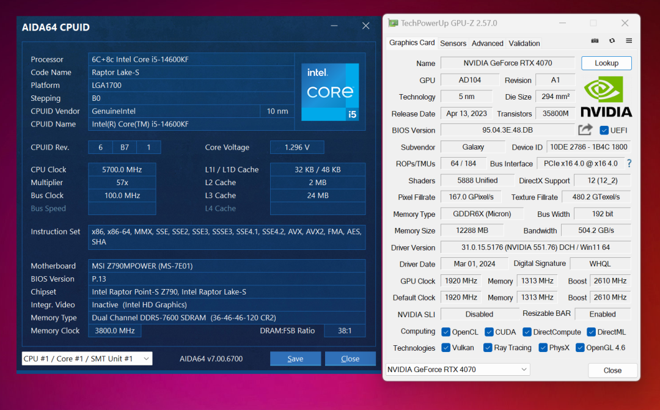Click the Close button in GPU-Z

pos(612,370)
